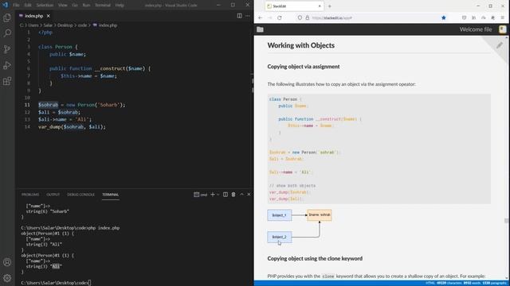510x286 pixels.
Task: Split the terminal pane
Action: tap(226, 195)
